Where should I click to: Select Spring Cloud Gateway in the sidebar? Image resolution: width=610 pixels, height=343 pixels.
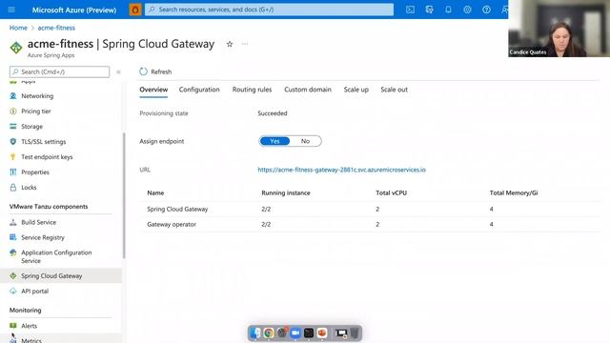[x=51, y=275]
